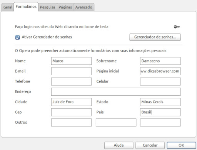Focus the empty Cep field
The width and height of the screenshot is (197, 150).
tap(71, 112)
